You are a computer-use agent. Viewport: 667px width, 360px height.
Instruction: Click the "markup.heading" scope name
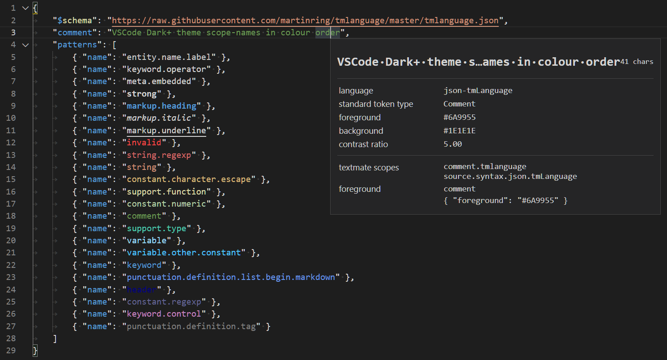161,106
